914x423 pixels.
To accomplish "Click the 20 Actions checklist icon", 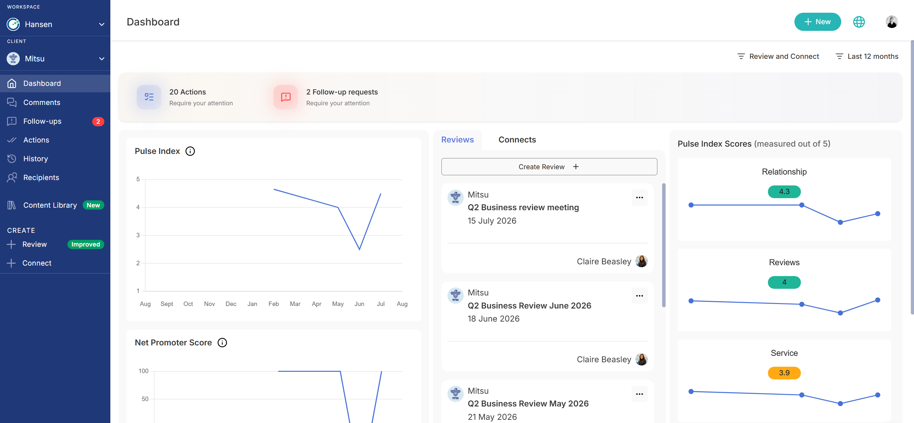I will tap(149, 97).
